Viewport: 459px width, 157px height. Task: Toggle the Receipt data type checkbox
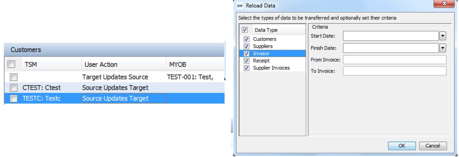coord(247,61)
